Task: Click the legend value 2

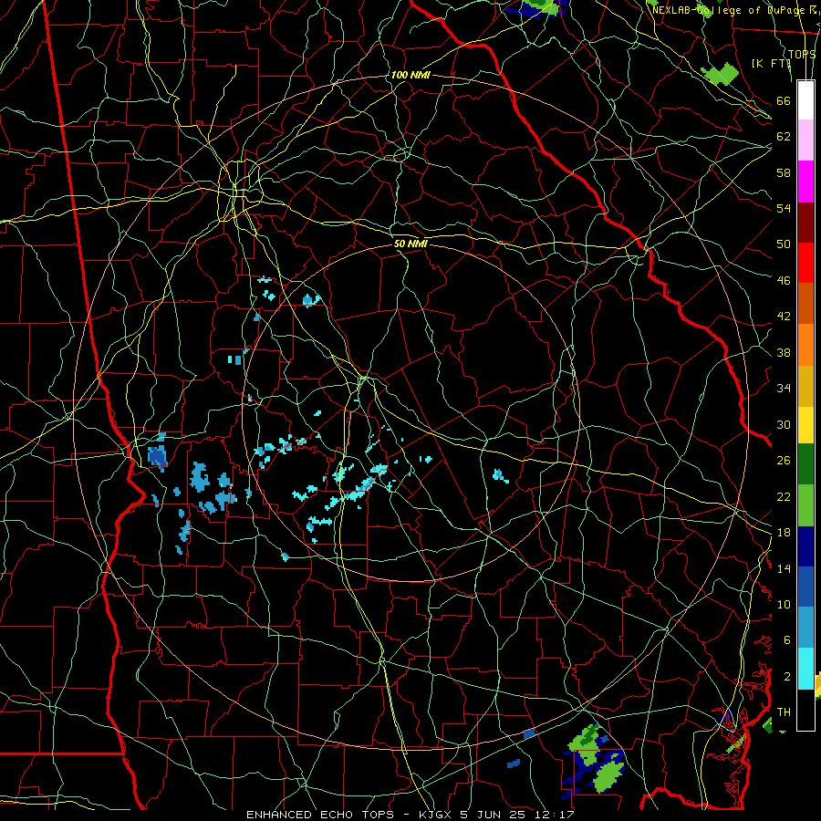Action: click(786, 677)
